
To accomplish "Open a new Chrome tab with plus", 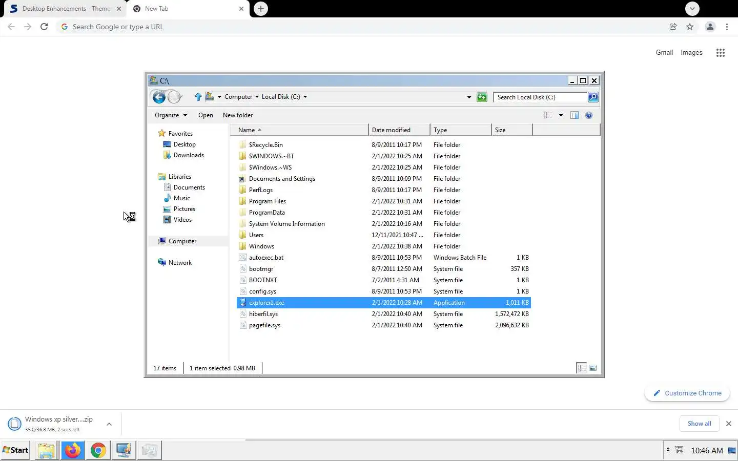I will 261,9.
